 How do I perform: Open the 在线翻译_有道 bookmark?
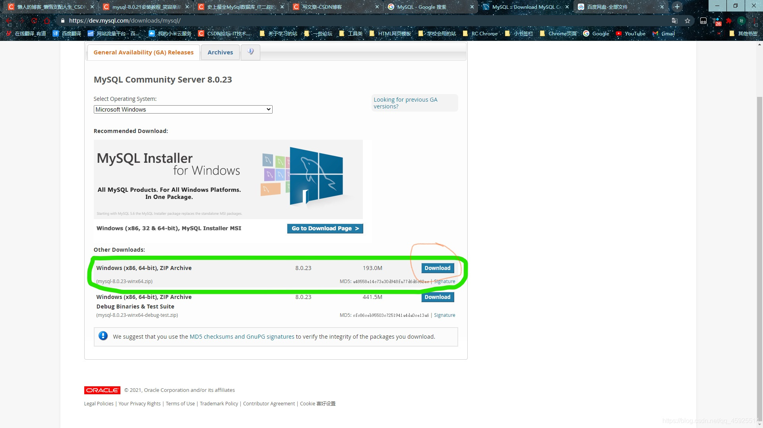(x=26, y=33)
